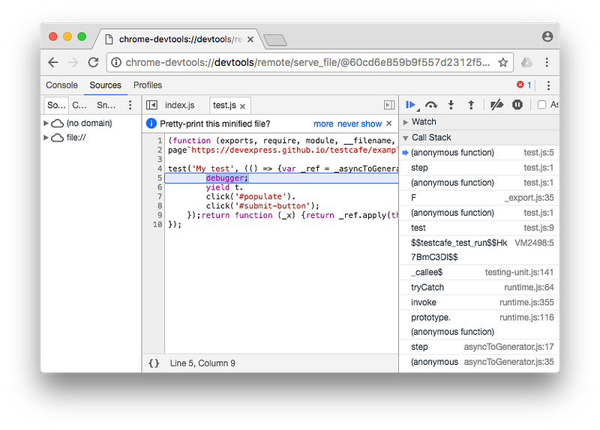This screenshot has height=430, width=600.
Task: Select the prototype. runtime.js:116 frame
Action: 478,324
